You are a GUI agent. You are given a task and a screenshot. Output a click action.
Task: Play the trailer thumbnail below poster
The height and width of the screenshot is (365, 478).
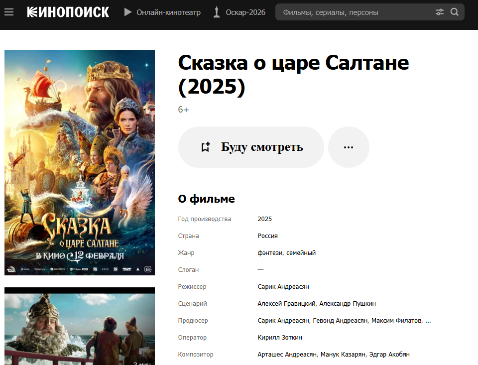80,326
